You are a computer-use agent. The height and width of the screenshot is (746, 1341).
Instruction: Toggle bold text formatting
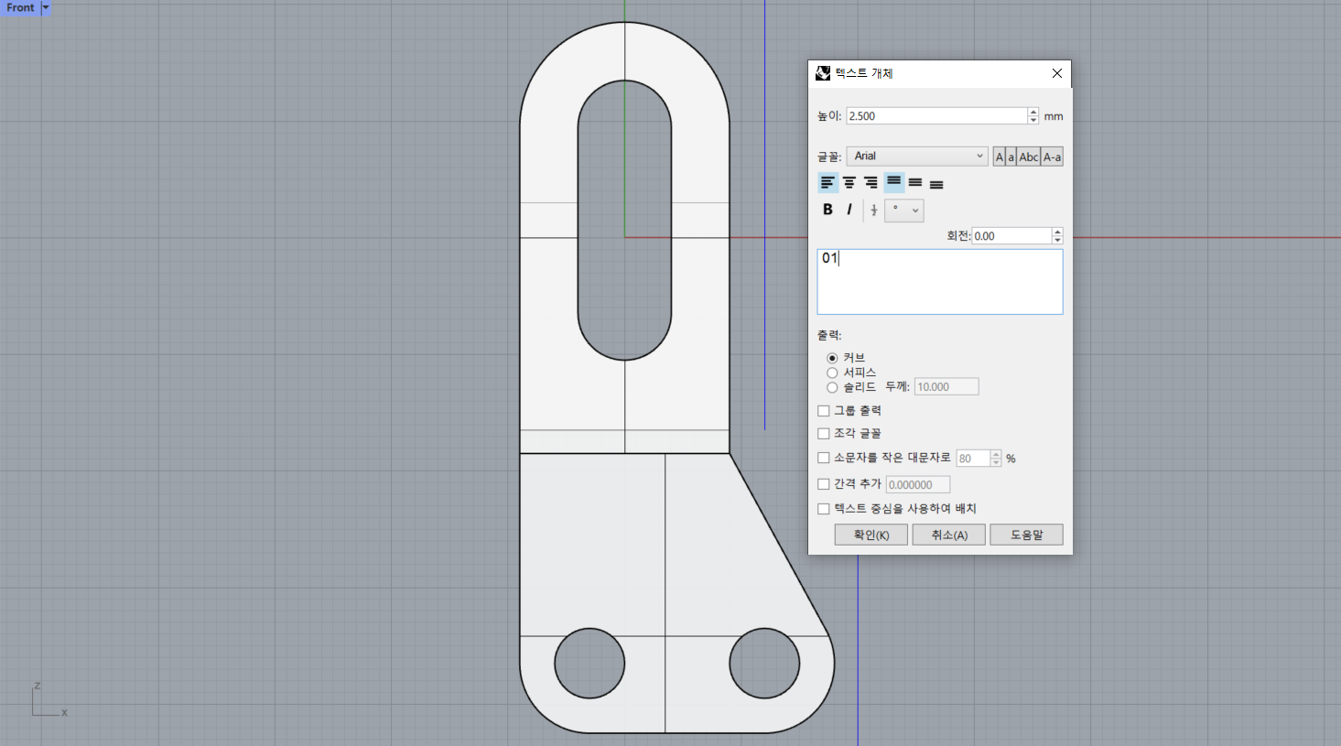[x=827, y=210]
